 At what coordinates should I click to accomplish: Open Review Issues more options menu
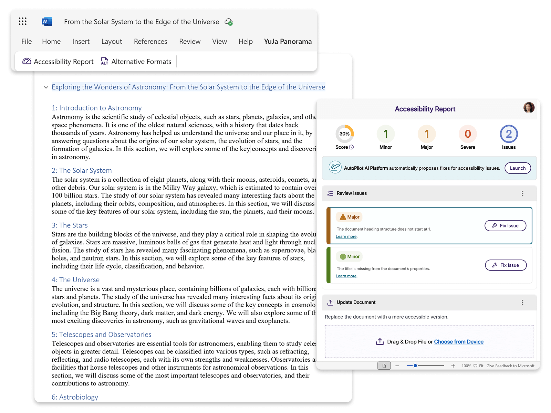(x=522, y=193)
